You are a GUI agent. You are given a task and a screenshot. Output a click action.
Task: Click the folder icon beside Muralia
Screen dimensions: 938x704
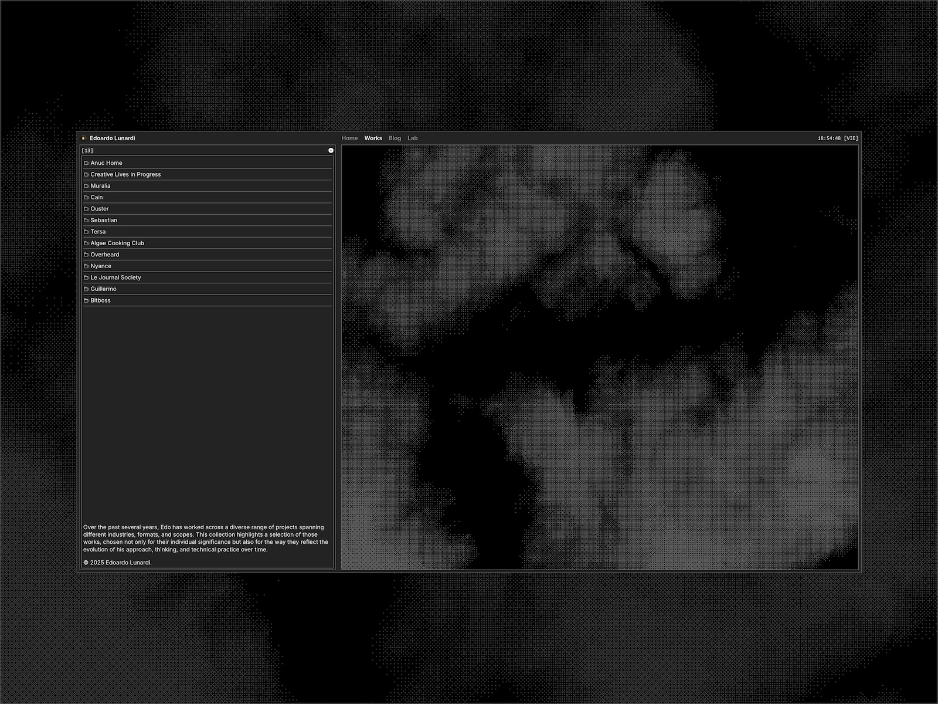(x=86, y=186)
